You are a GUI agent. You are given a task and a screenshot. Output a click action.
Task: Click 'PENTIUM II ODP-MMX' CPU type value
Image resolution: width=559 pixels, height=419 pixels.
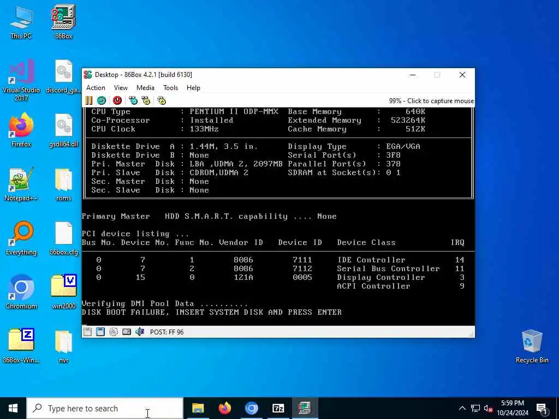pos(234,111)
